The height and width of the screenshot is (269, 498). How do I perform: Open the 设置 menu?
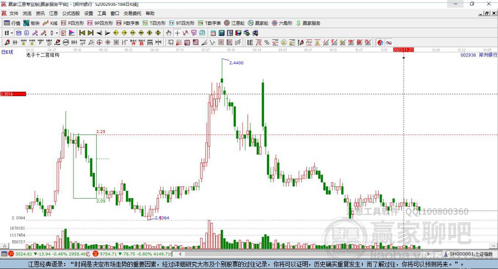click(89, 13)
